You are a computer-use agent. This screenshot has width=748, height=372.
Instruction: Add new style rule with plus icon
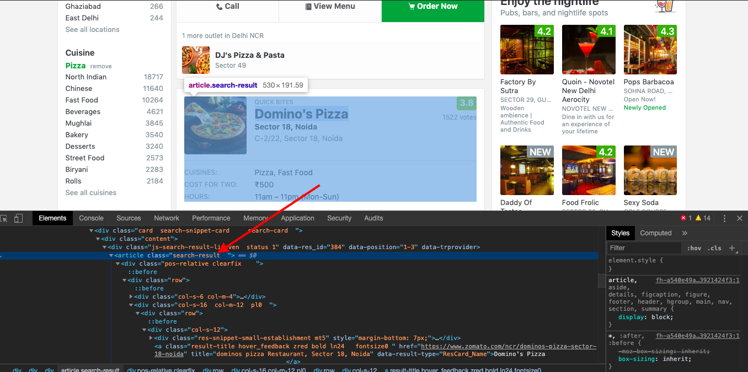click(x=732, y=248)
